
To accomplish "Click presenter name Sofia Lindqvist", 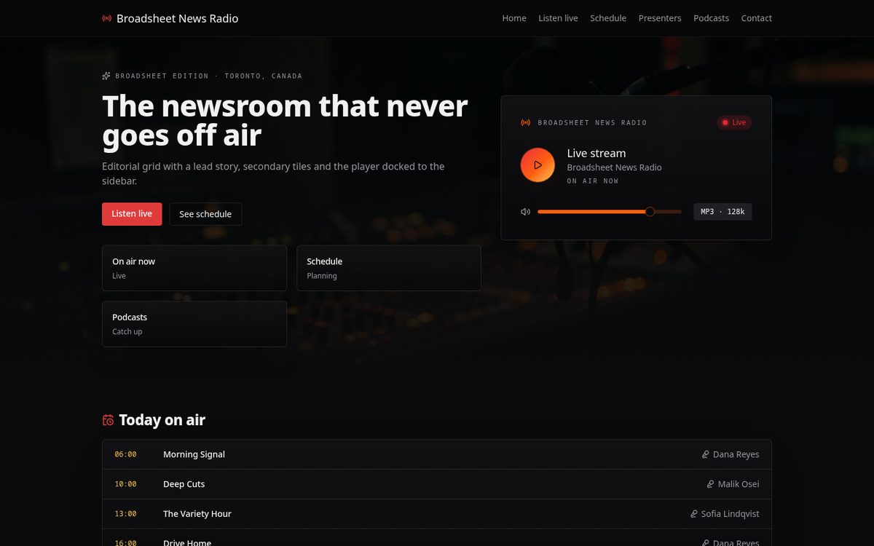I will (x=730, y=514).
